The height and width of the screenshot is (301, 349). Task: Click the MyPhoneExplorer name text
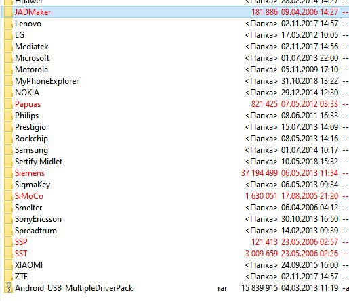point(47,81)
